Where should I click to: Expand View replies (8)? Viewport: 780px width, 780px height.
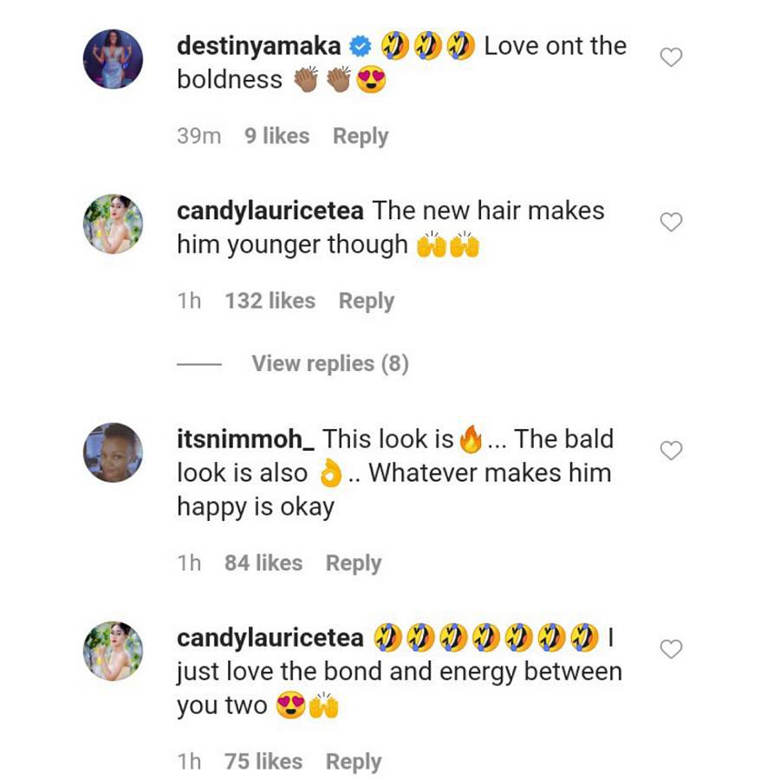(x=329, y=363)
